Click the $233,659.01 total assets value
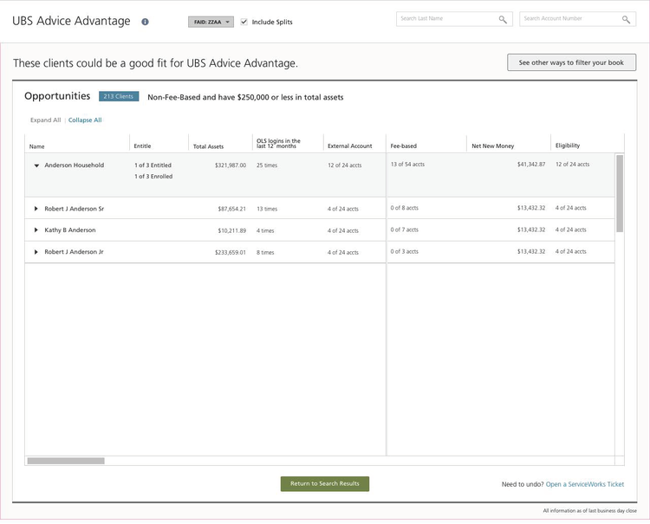 231,252
